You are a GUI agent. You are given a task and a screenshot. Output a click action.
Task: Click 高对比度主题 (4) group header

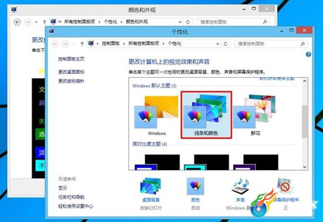tap(149, 144)
